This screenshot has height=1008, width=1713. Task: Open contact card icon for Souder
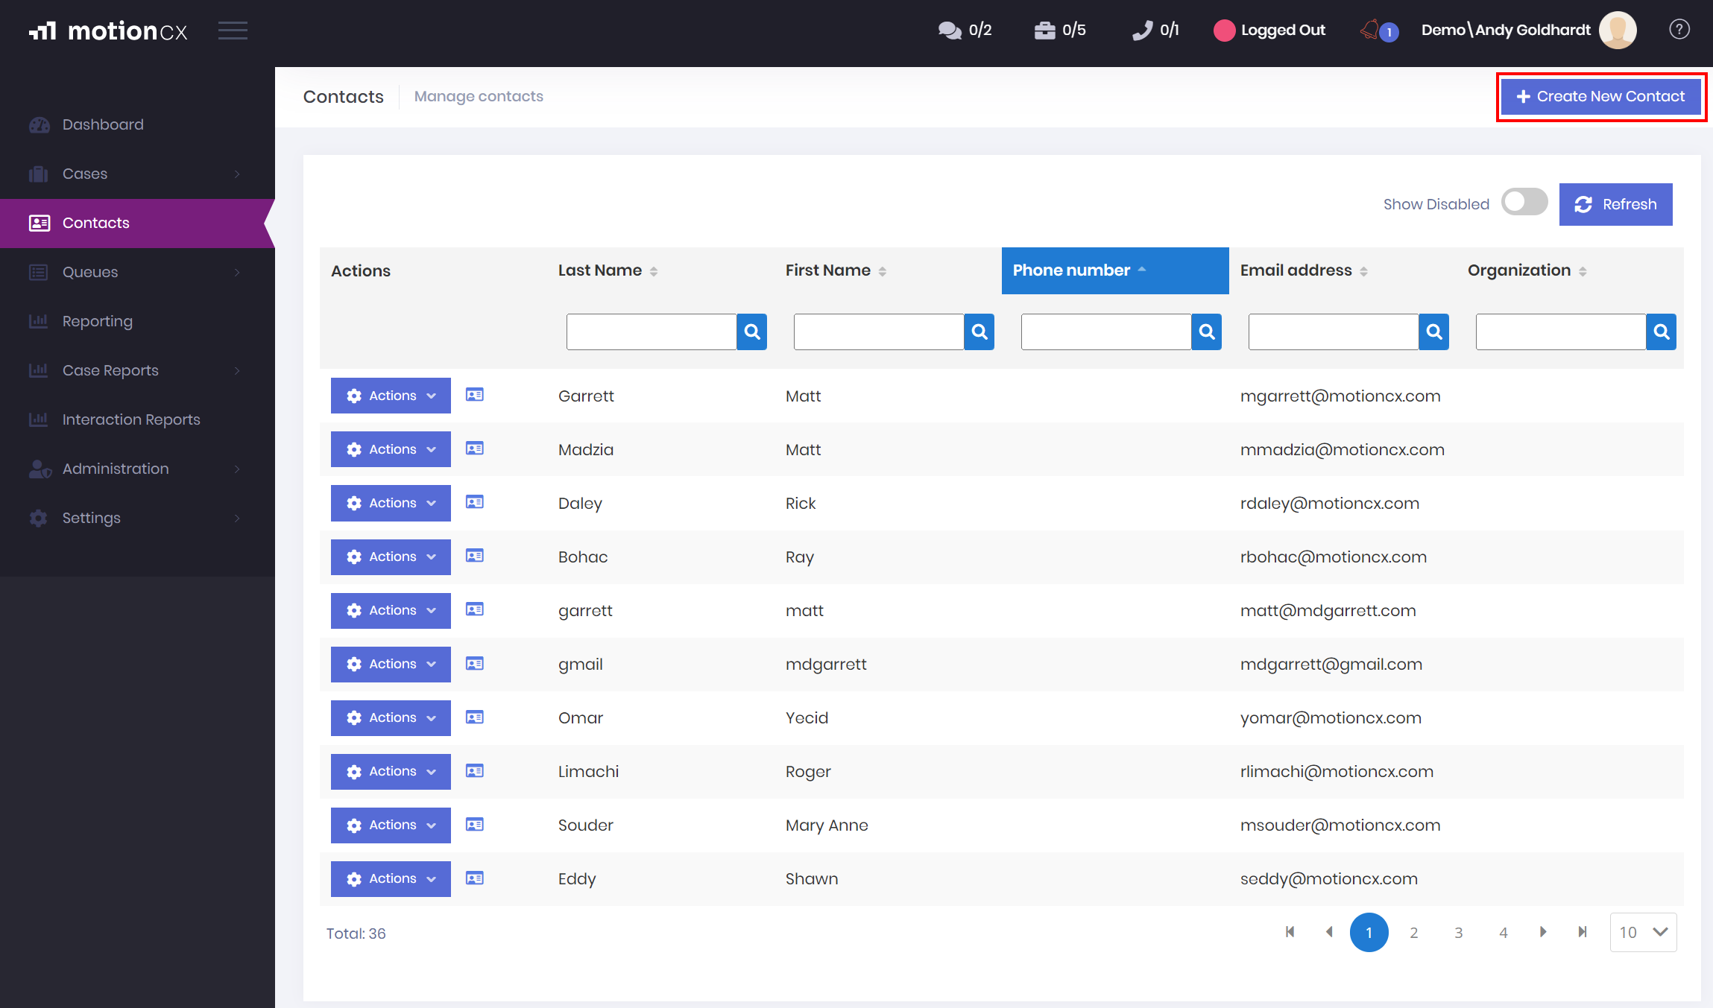coord(475,824)
